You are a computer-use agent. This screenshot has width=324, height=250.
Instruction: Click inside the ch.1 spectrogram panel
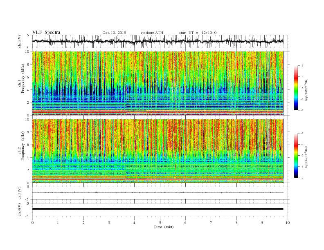click(x=157, y=83)
